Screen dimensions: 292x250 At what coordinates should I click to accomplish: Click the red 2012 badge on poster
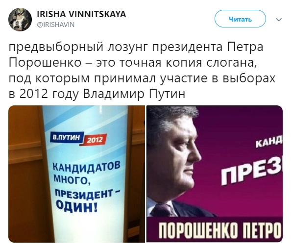pyautogui.click(x=96, y=140)
